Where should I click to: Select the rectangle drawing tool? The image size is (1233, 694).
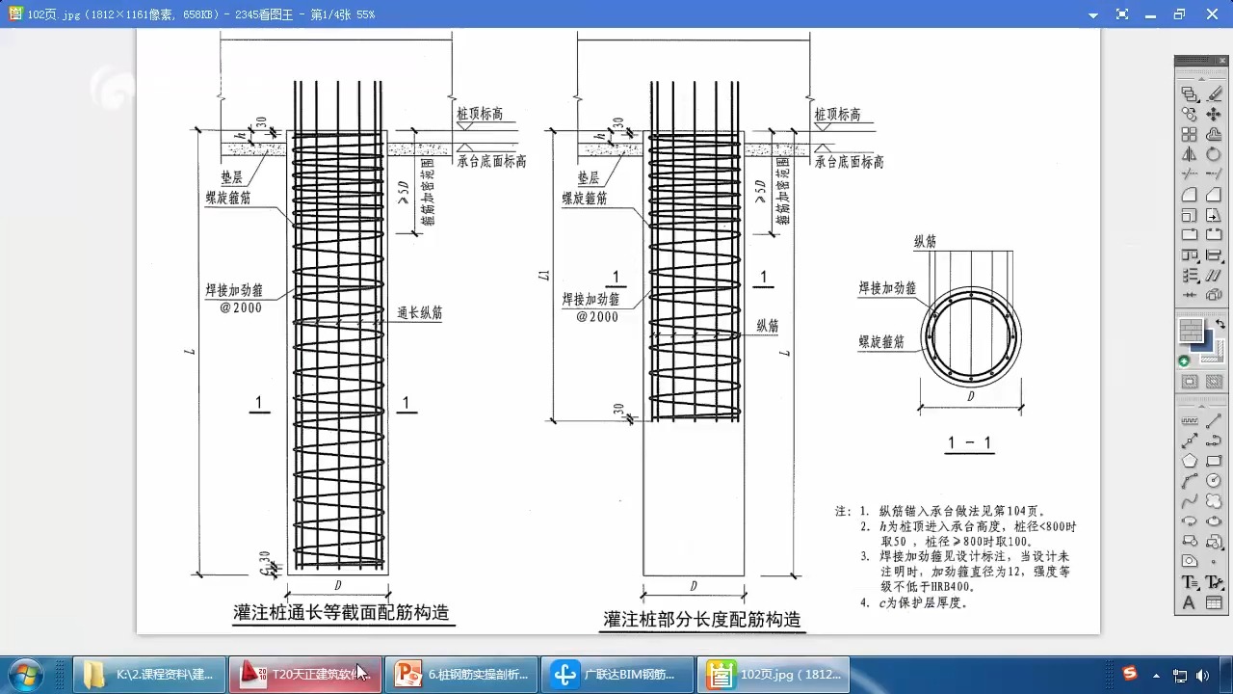click(1214, 459)
